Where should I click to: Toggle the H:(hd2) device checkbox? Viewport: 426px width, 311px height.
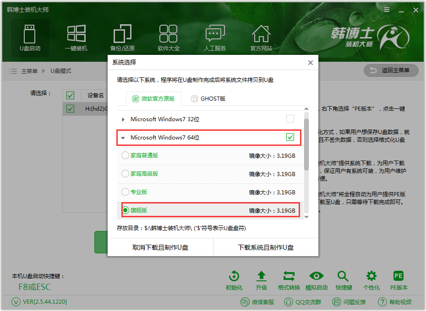(x=70, y=109)
